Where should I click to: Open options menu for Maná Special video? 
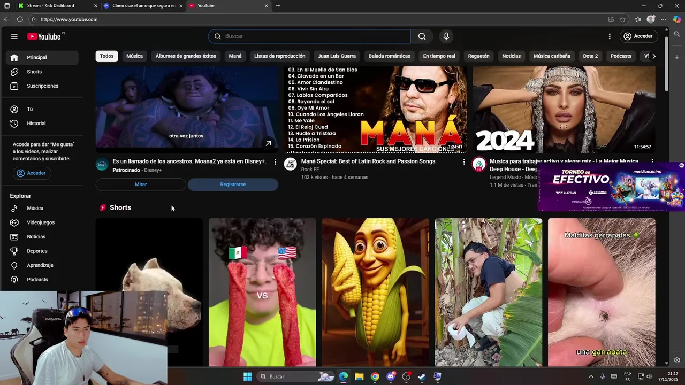[x=464, y=161]
